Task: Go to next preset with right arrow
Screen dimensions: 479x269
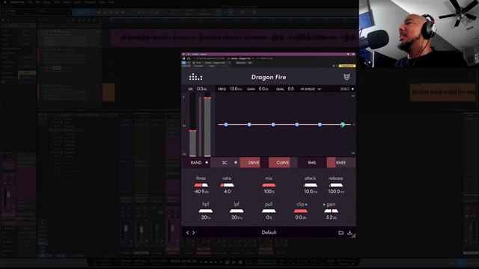Action: click(194, 232)
